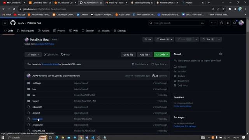Open the 28 commits history link
This screenshot has width=249, height=140.
point(160,76)
